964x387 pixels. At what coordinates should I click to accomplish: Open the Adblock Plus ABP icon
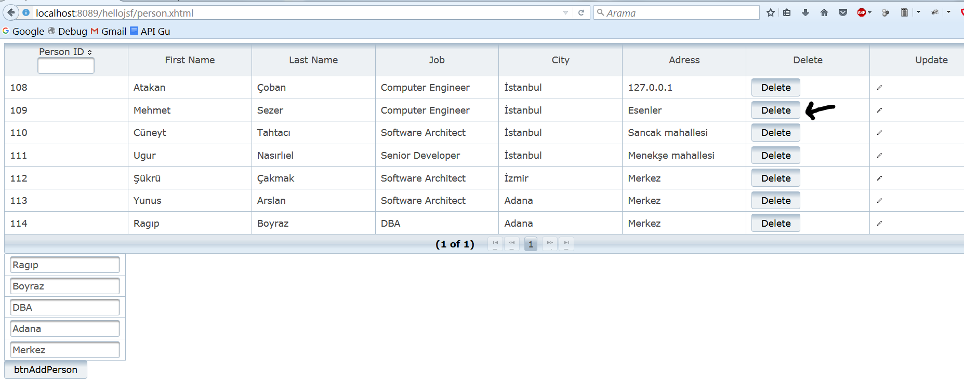click(x=862, y=12)
